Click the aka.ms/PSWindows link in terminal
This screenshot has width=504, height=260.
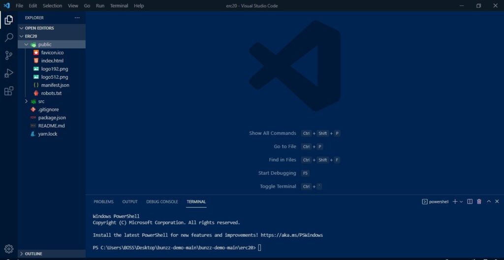(x=292, y=235)
